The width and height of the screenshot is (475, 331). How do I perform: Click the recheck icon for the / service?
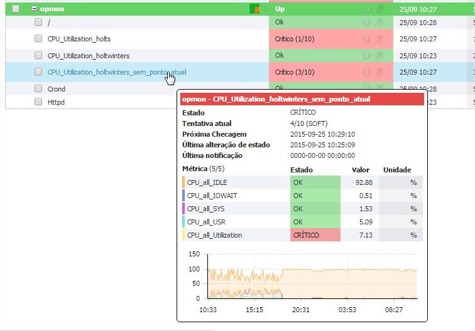pos(379,23)
